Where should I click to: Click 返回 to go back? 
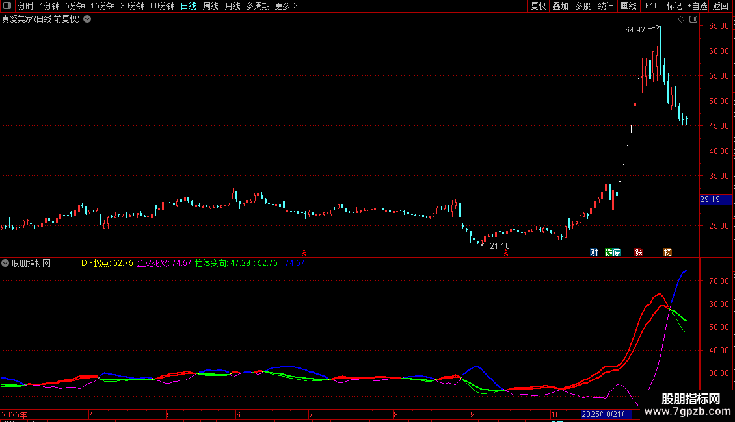pos(721,6)
